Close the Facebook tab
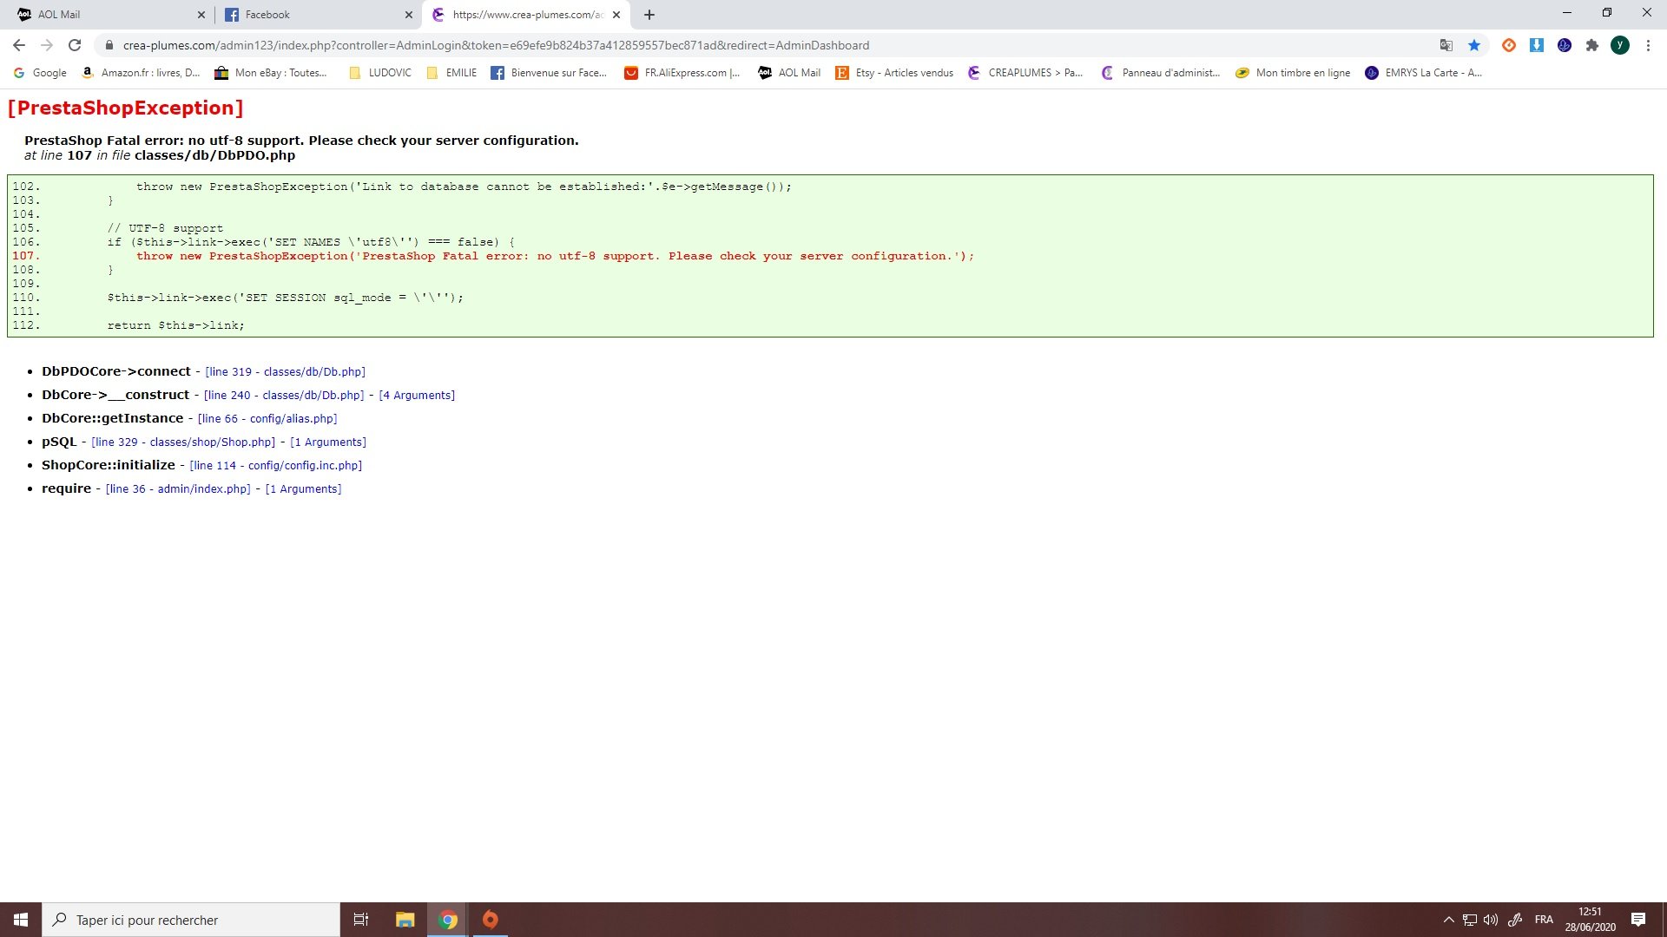Screen dimensions: 1667x937 pyautogui.click(x=409, y=15)
